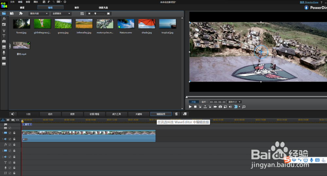Take a snapshot with camera icon
The width and height of the screenshot is (327, 176).
pyautogui.click(x=220, y=107)
